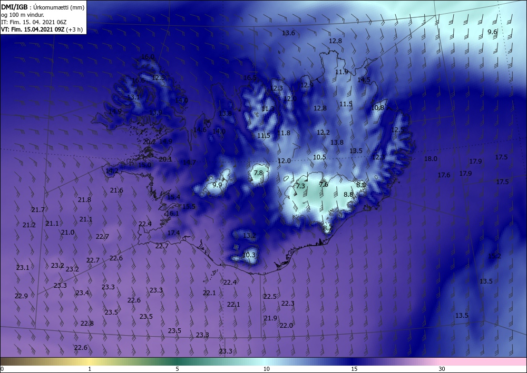
Task: Click the map value 18.0
Action: pyautogui.click(x=431, y=159)
